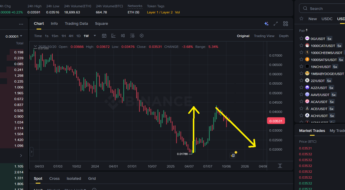Select the Market Trades panel tab
The width and height of the screenshot is (345, 190).
(x=312, y=131)
